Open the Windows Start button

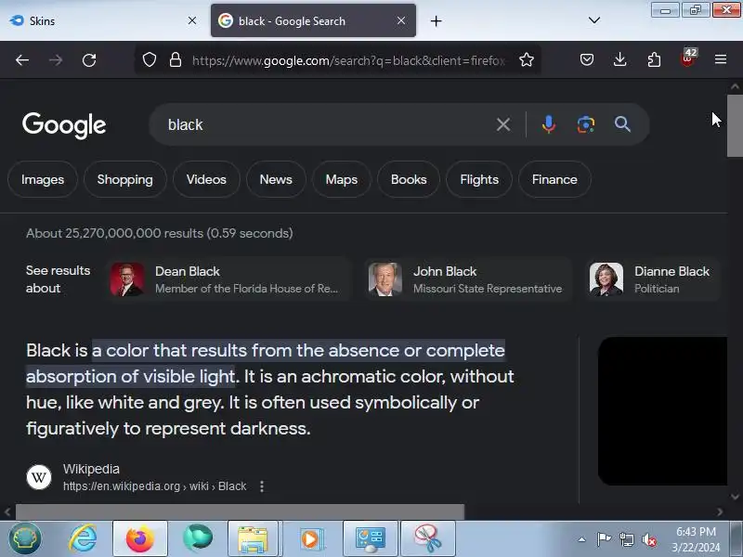coord(25,538)
